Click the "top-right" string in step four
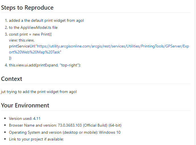 69,65
